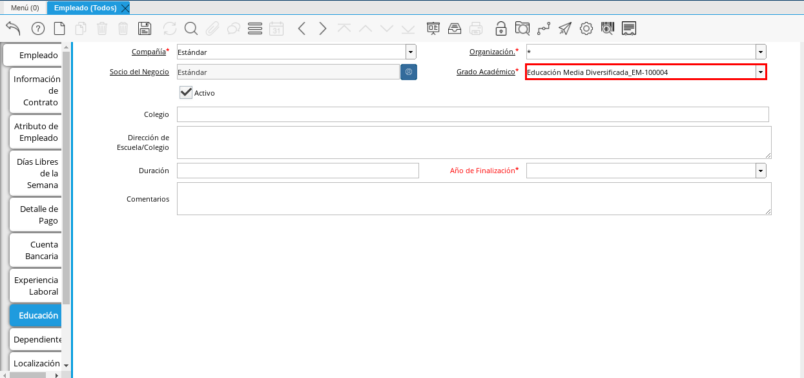Expand the Compañía dropdown
The height and width of the screenshot is (378, 804).
411,52
